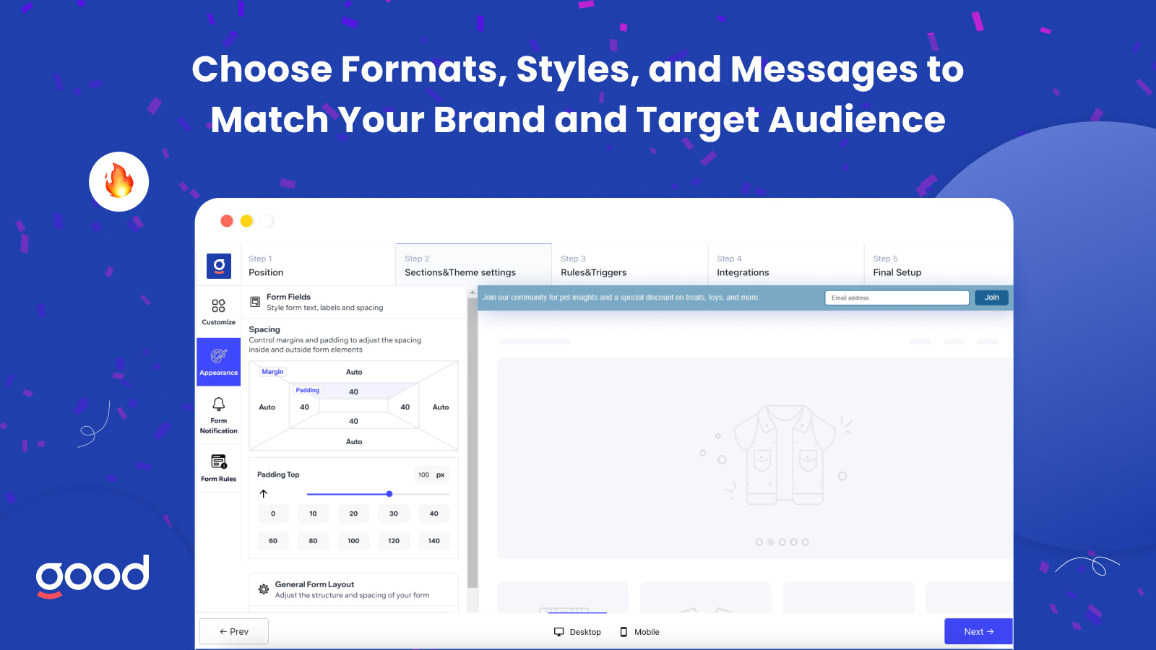Select the top padding value 40 in spacing box

pos(353,391)
